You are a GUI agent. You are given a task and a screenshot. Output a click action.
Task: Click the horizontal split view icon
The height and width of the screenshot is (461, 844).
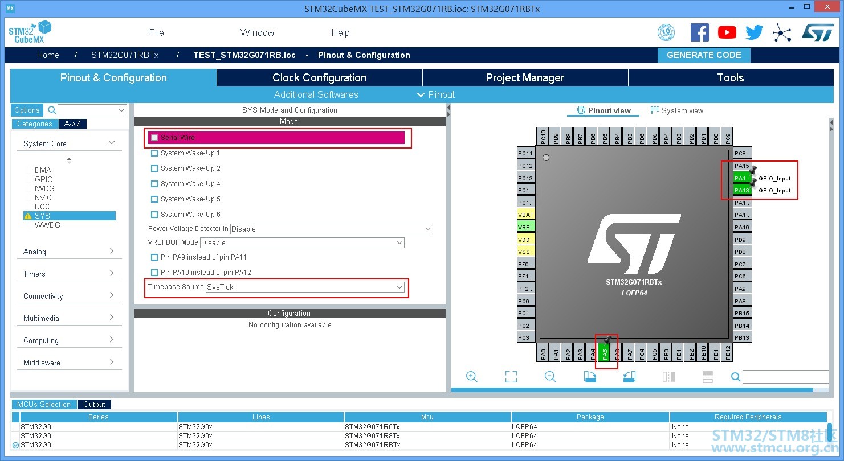(x=668, y=377)
